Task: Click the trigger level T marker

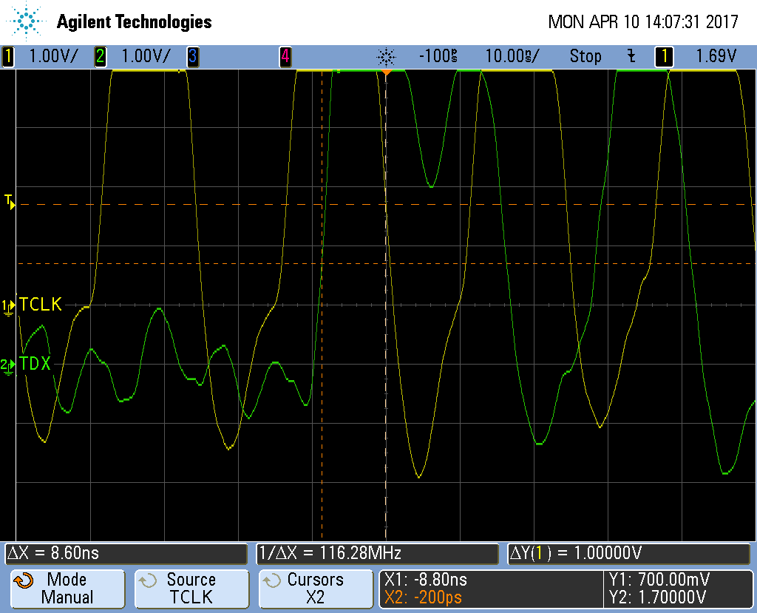Action: (x=10, y=201)
